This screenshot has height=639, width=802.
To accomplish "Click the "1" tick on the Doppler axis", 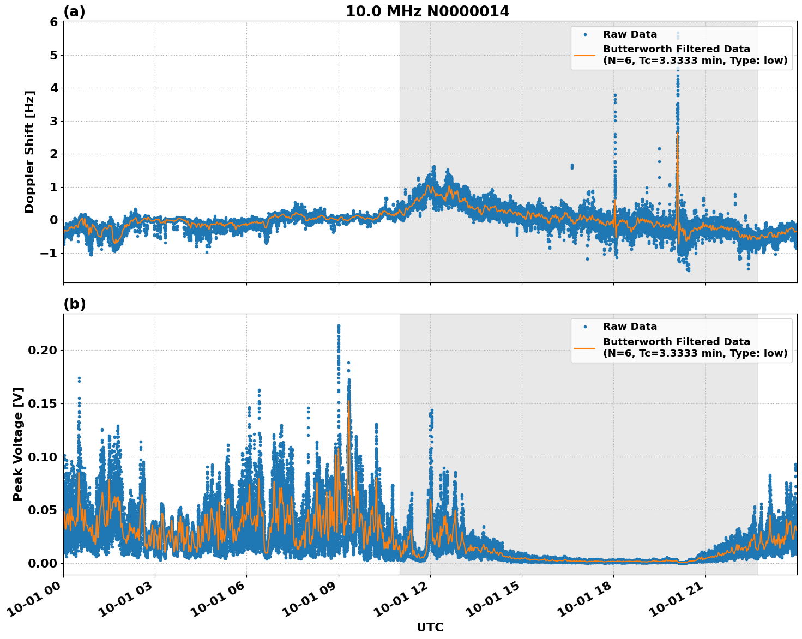I will coord(53,187).
